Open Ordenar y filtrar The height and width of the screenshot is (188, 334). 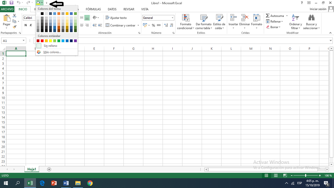(295, 22)
